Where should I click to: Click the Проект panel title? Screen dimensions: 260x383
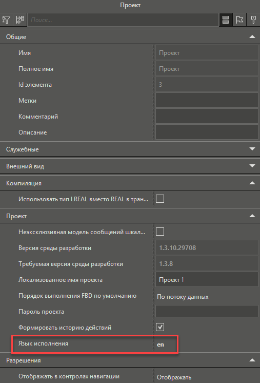tap(130, 5)
